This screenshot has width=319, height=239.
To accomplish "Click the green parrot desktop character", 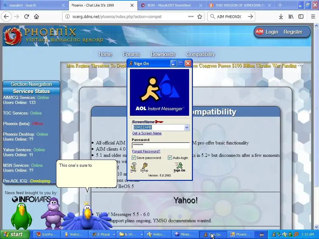I will [21, 216].
